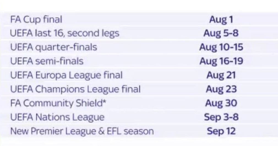Click the asterisk after Community Shield
The image size is (278, 146).
point(104,102)
